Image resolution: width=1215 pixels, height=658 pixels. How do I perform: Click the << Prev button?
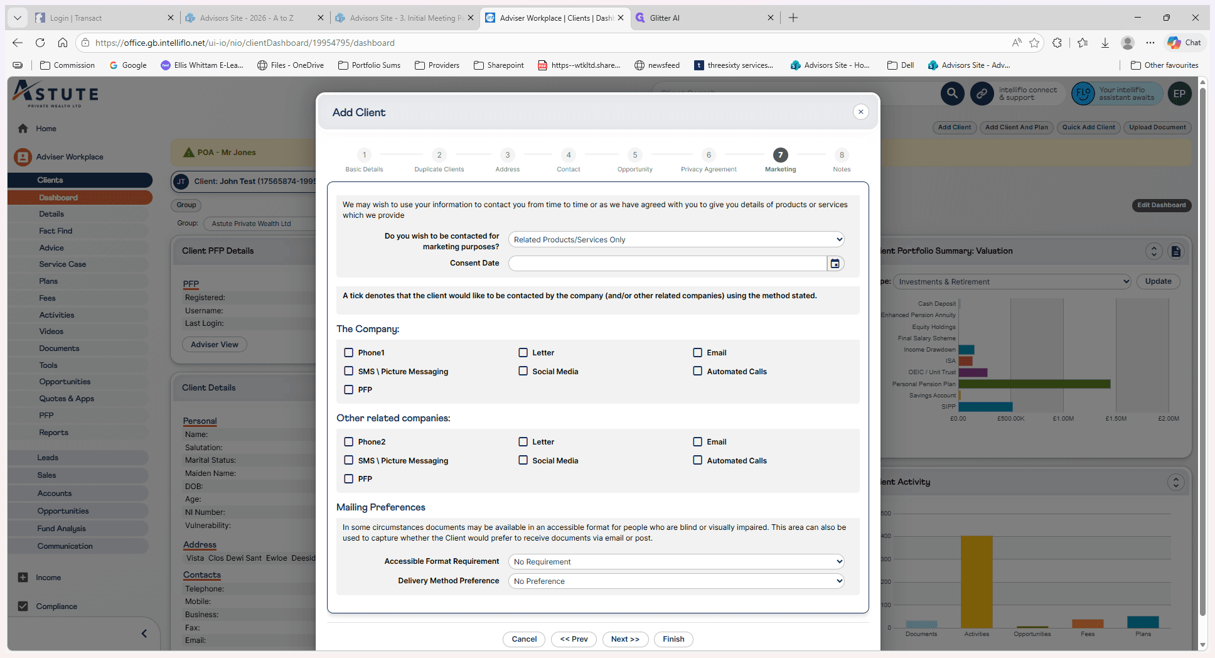click(574, 639)
